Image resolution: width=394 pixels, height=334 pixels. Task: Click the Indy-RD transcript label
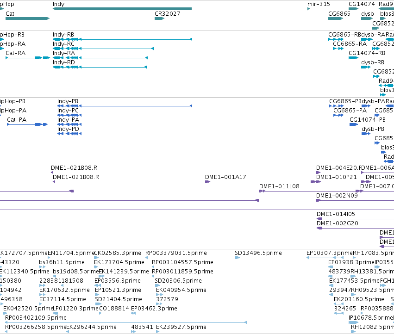click(64, 62)
